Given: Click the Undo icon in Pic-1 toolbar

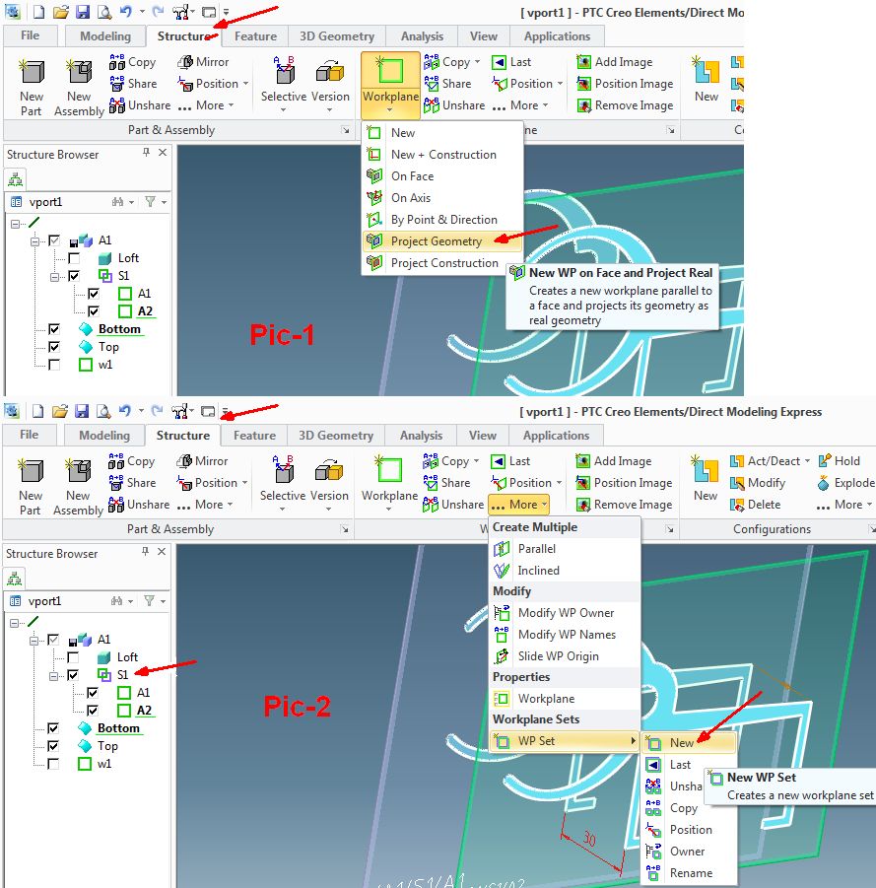Looking at the screenshot, I should (x=126, y=12).
